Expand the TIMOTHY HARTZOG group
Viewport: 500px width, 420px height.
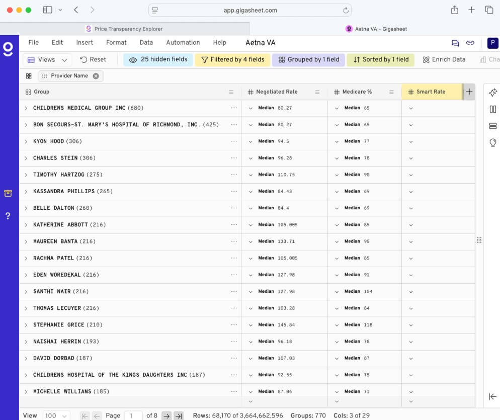click(26, 175)
